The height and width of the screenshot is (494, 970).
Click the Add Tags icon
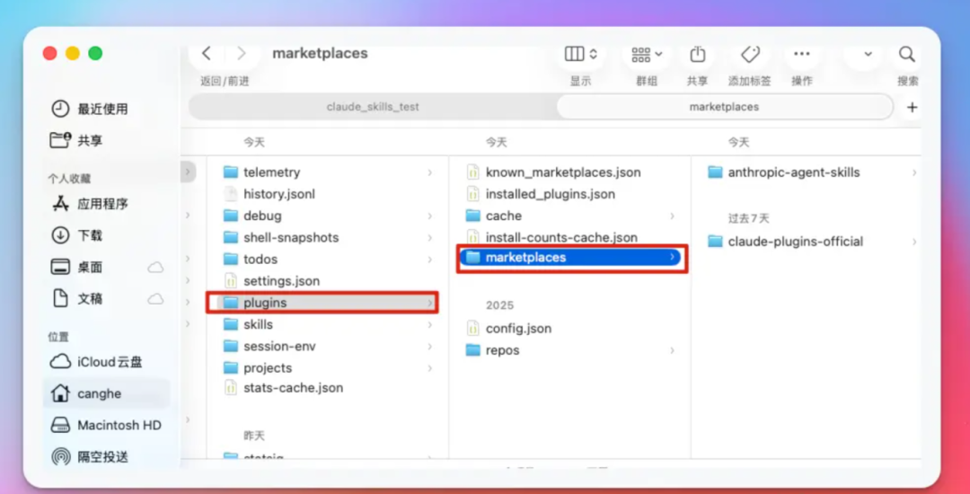(x=750, y=54)
